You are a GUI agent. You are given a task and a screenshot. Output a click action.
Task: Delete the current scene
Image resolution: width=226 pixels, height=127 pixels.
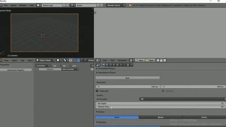[101, 5]
